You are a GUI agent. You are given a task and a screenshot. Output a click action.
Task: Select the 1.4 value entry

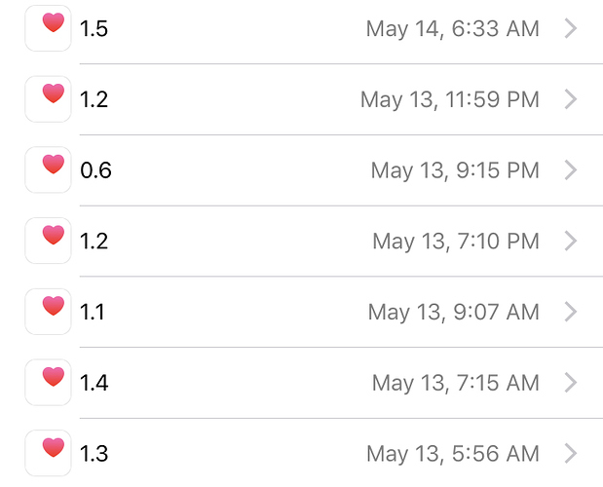coord(94,383)
